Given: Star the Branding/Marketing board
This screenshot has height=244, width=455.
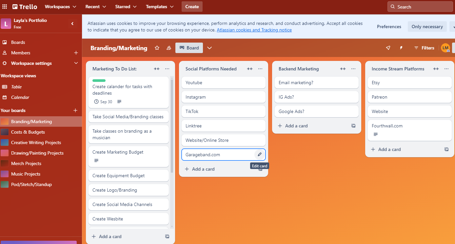Looking at the screenshot, I should click(x=157, y=48).
